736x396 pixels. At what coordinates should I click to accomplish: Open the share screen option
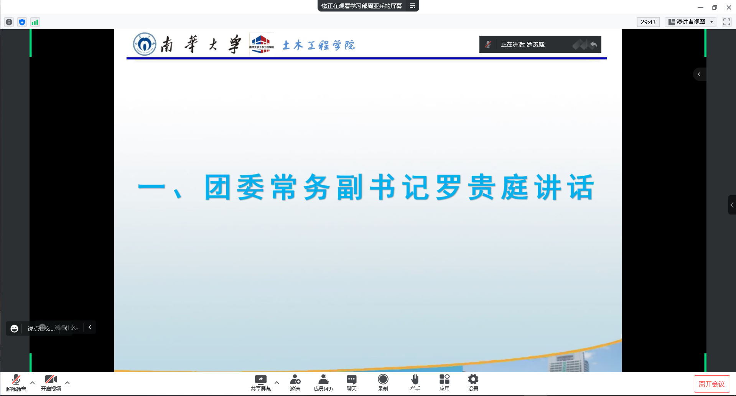(x=260, y=383)
